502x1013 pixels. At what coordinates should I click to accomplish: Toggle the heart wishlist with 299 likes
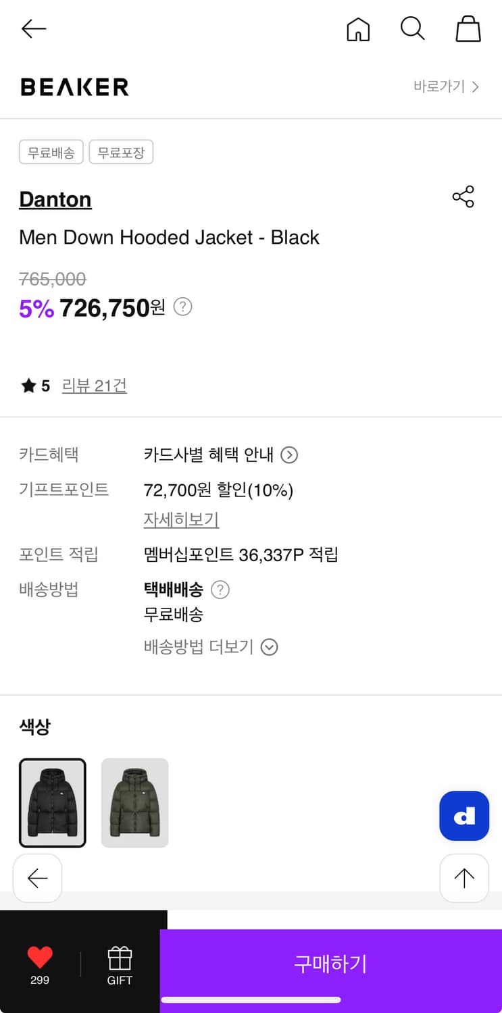[40, 963]
